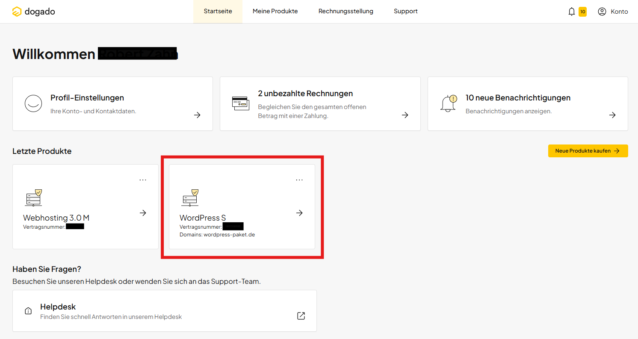Open notifications via the bell icon
Viewport: 638px width, 339px height.
(571, 12)
